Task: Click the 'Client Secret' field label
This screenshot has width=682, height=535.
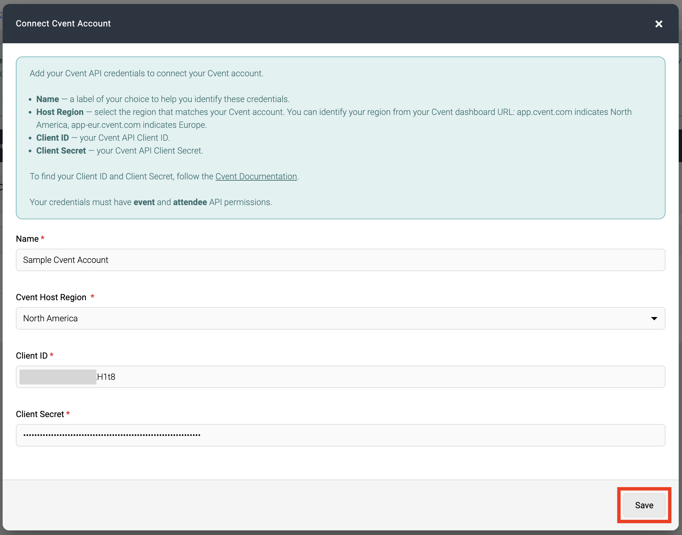Action: click(40, 414)
